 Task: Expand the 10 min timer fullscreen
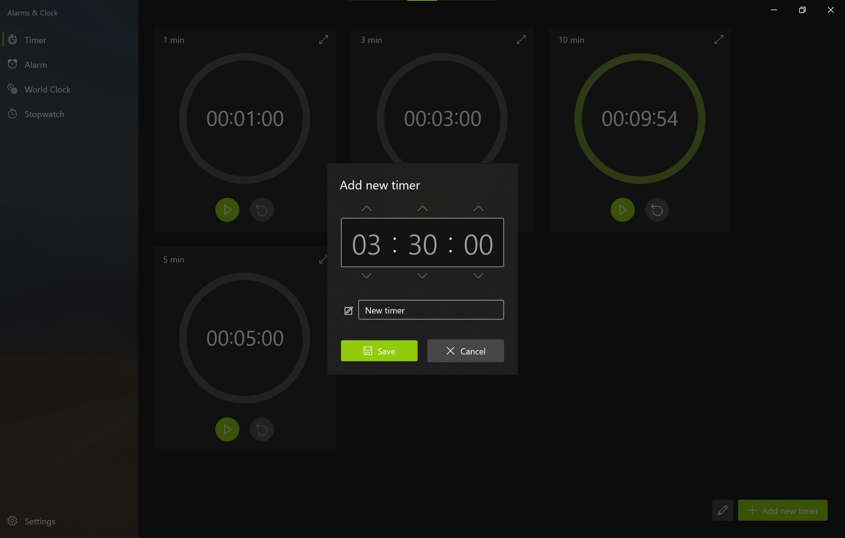(719, 39)
